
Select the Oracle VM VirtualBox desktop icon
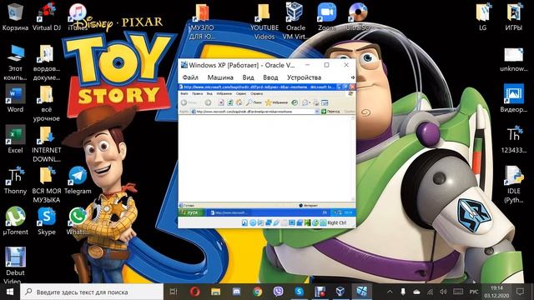295,21
